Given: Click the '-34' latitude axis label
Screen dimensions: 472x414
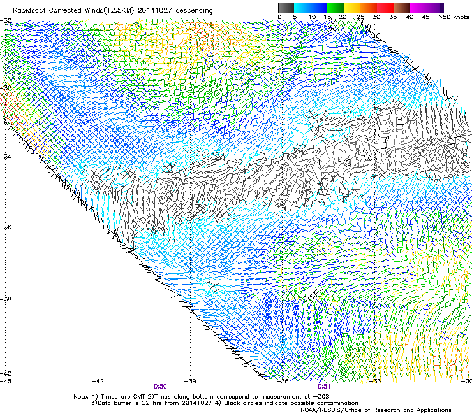Looking at the screenshot, I should coord(6,157).
